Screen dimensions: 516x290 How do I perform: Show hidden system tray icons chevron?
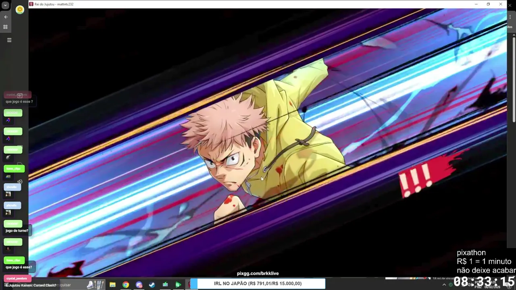(x=444, y=285)
